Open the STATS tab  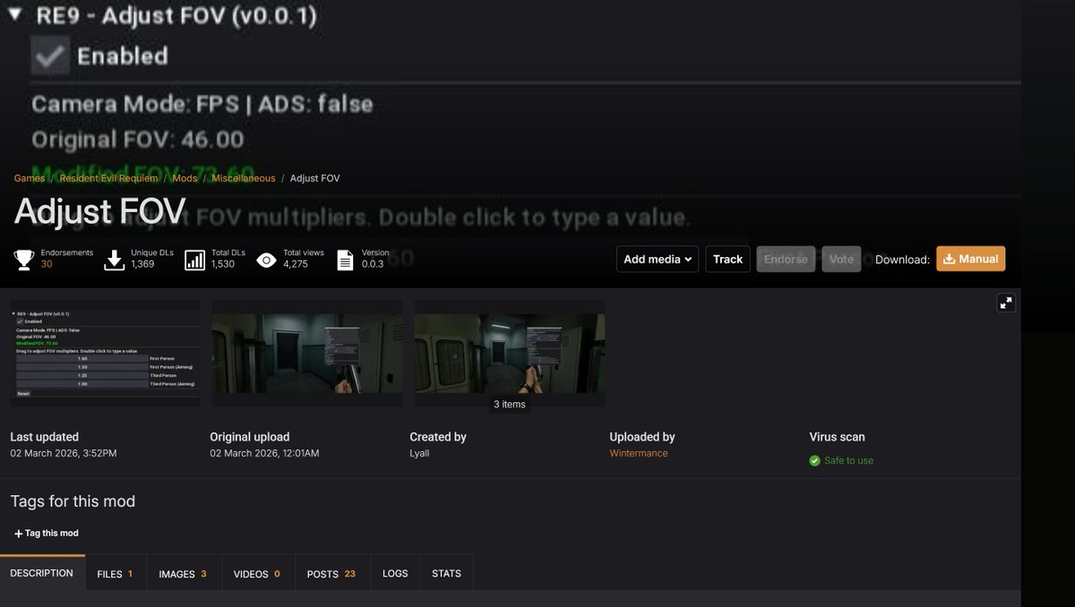446,574
